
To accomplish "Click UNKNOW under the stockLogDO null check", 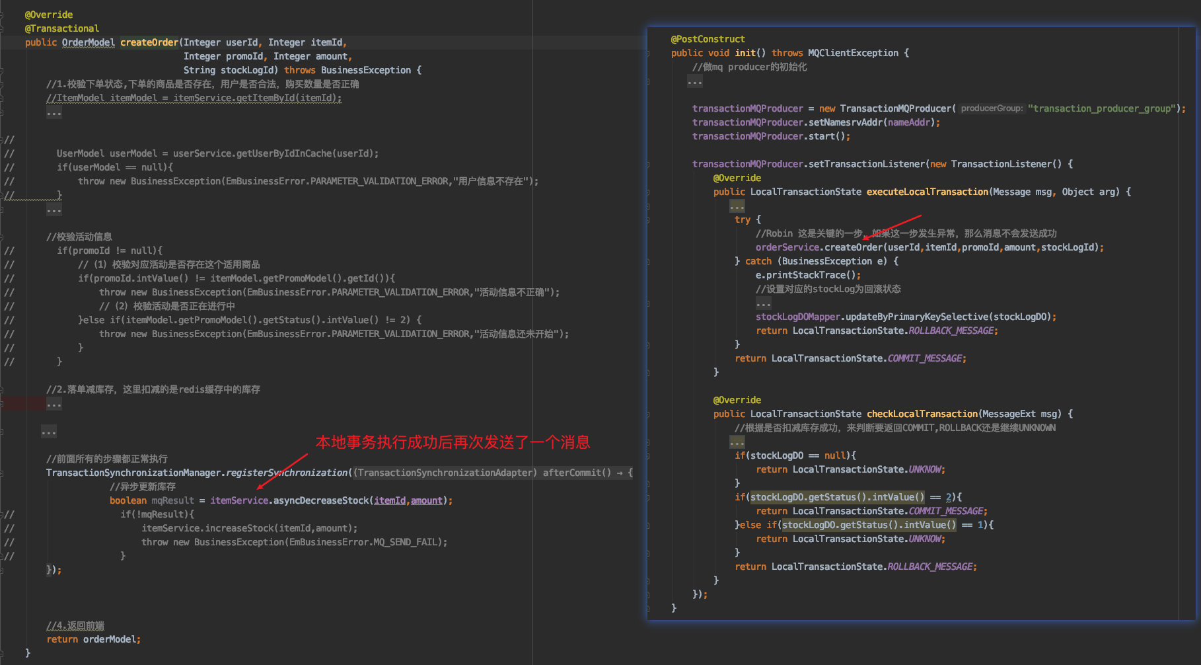I will [926, 469].
